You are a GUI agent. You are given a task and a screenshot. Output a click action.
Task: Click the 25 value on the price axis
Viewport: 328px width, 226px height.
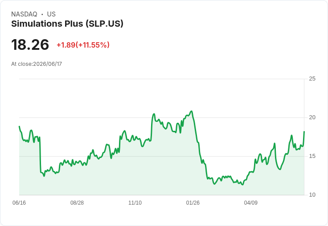[x=312, y=79]
